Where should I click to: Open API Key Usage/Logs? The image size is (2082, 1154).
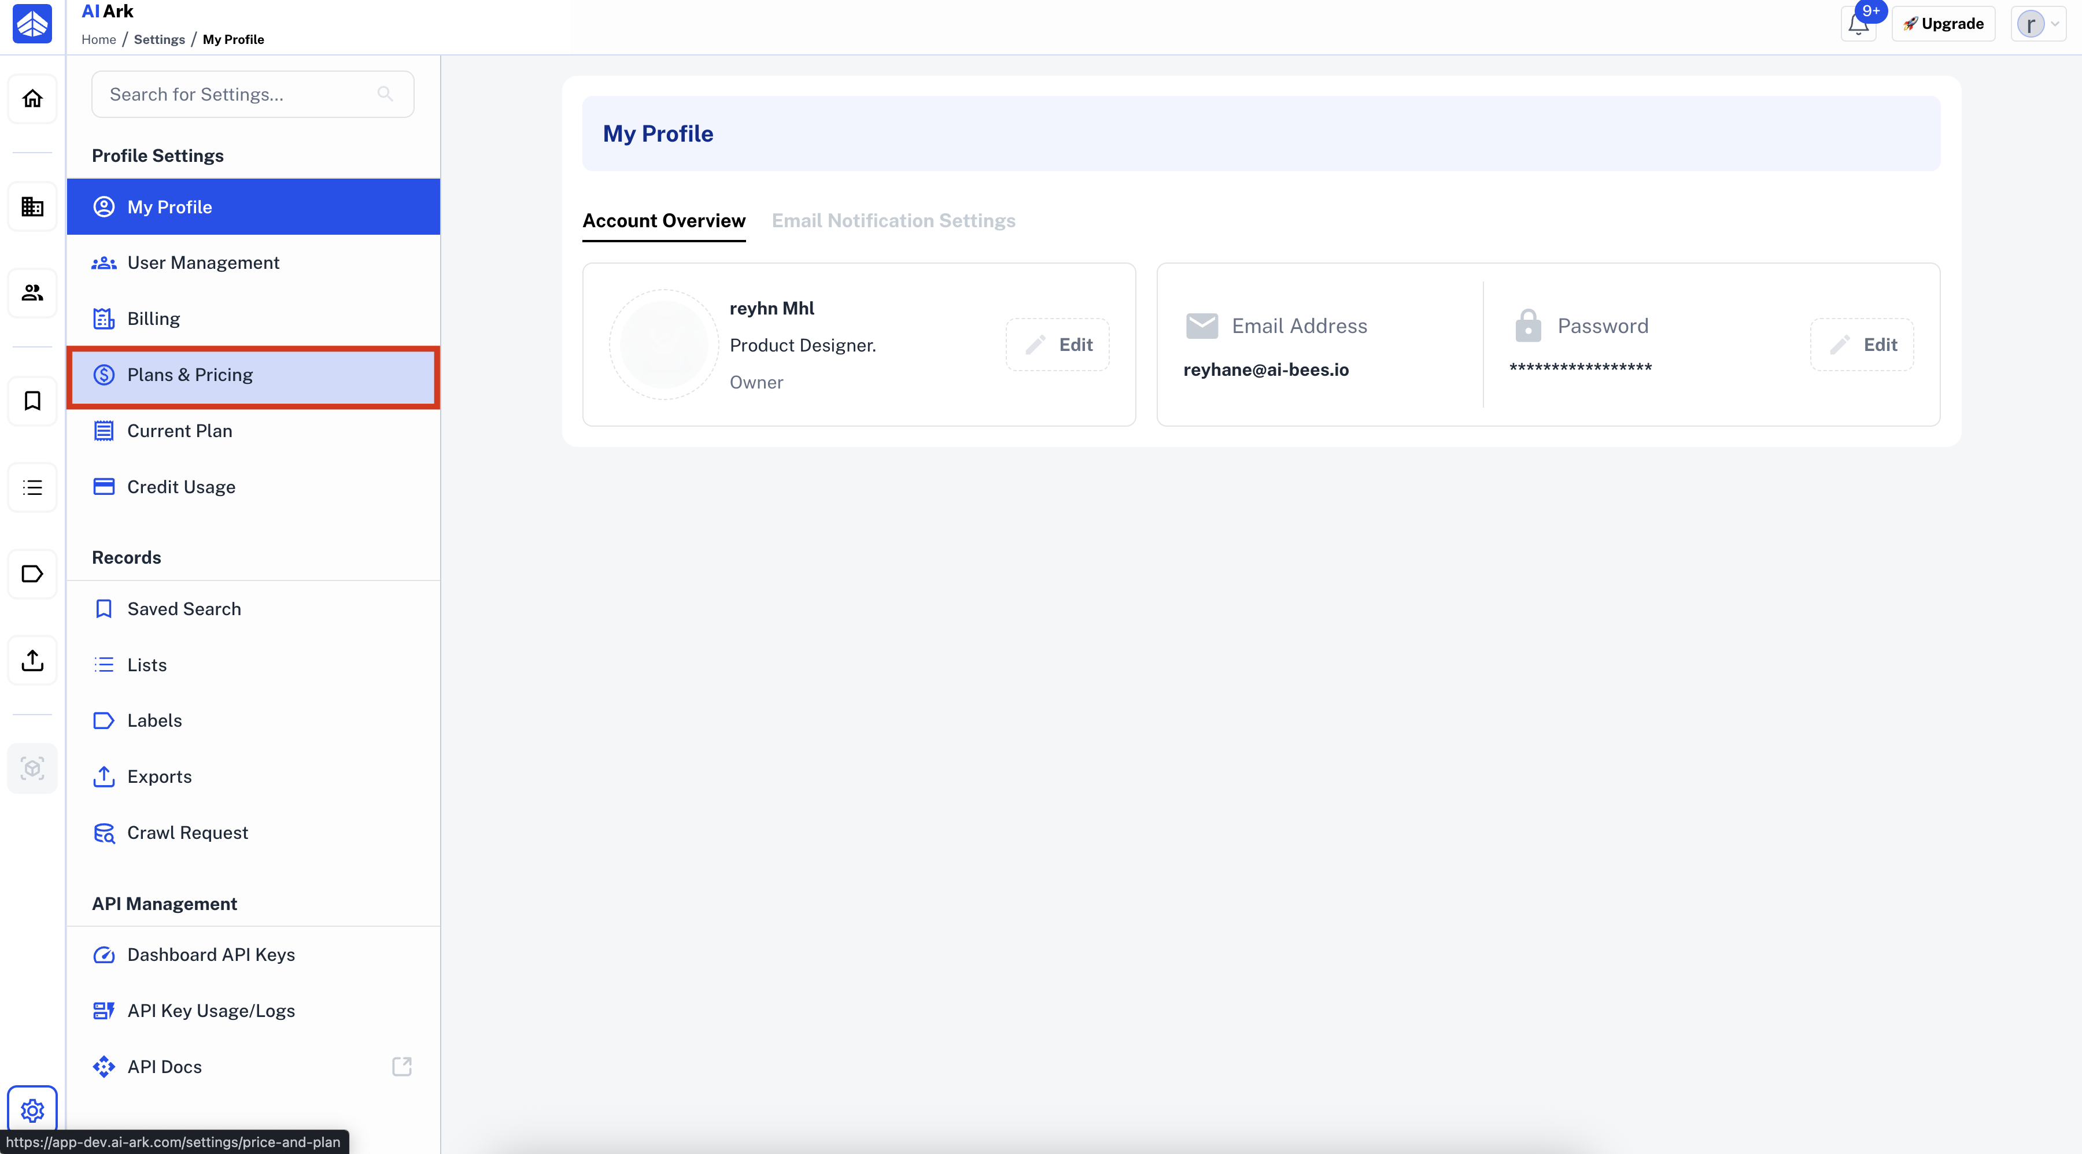253,1010
